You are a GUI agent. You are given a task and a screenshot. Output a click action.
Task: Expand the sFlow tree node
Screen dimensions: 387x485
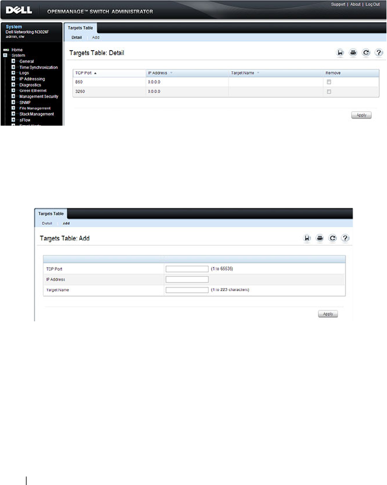(x=13, y=120)
